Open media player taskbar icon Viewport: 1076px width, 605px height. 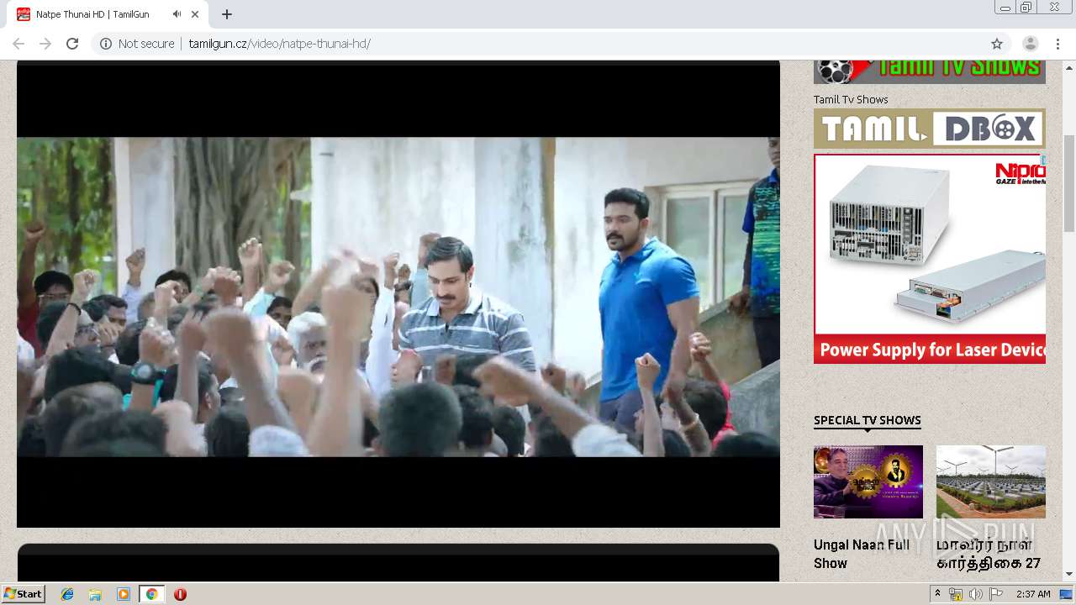coord(124,594)
